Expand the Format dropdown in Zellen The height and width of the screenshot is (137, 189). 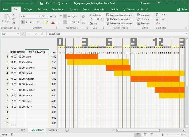click(143, 24)
